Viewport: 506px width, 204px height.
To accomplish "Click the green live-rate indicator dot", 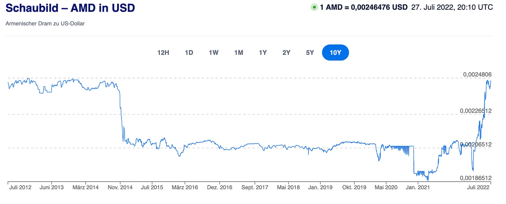I will click(x=314, y=7).
